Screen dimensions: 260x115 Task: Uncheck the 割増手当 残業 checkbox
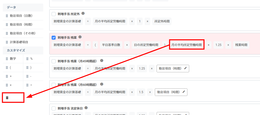click(54, 38)
